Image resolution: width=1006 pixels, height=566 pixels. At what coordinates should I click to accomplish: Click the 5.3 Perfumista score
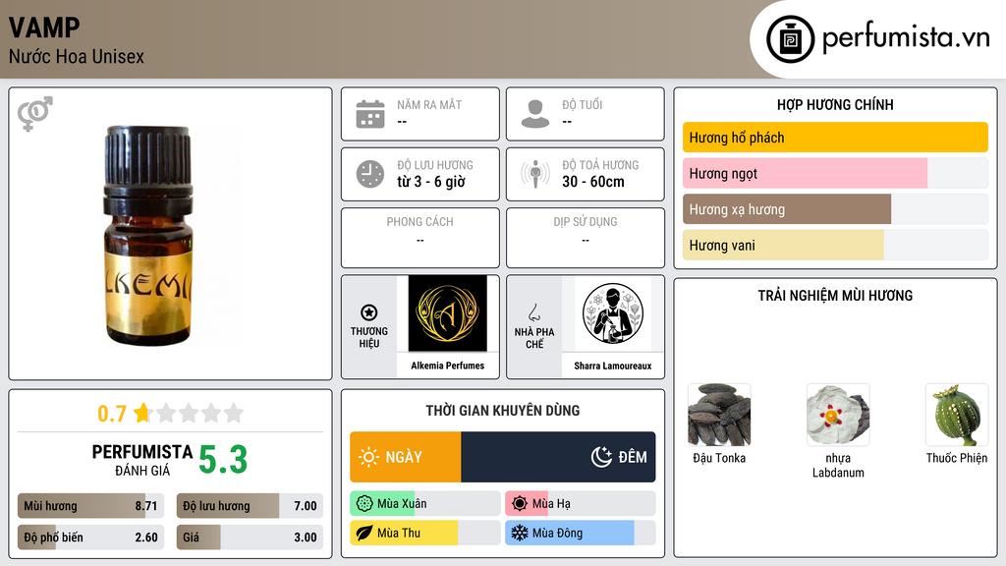tap(223, 460)
